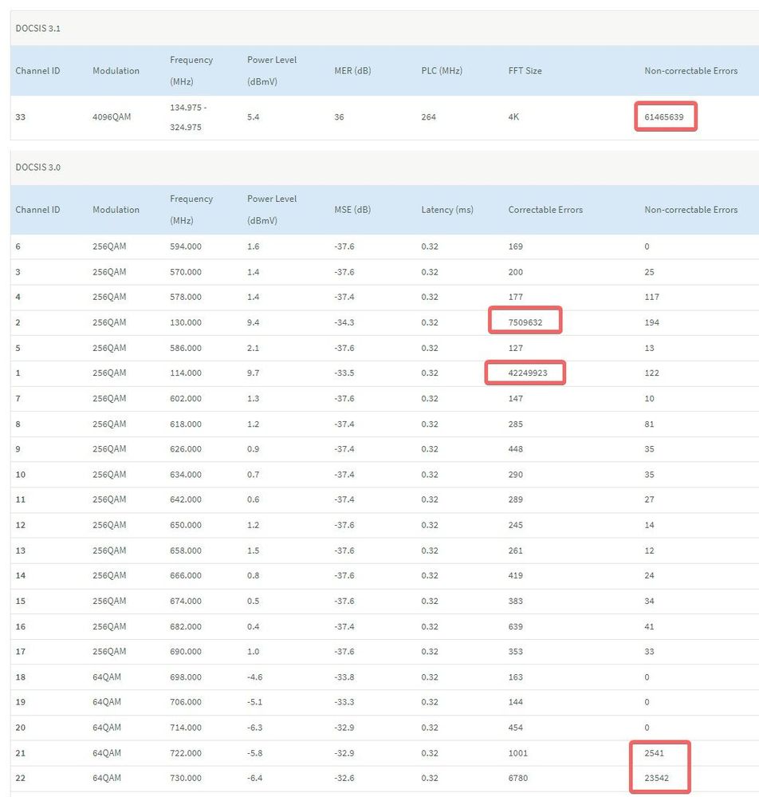Click the FFT Size value 4K
This screenshot has height=797, width=759.
pos(513,117)
